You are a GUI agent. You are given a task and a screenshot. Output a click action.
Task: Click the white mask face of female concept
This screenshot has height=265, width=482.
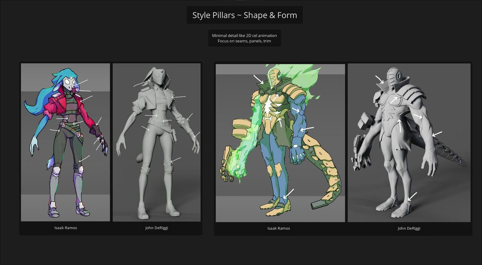(x=70, y=83)
